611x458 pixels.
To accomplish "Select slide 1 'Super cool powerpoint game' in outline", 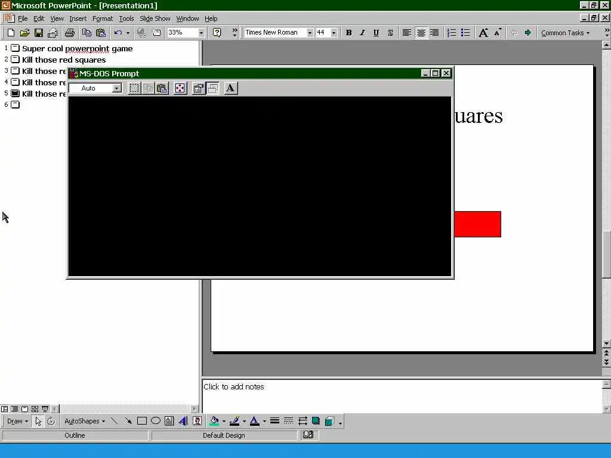I will [x=77, y=49].
